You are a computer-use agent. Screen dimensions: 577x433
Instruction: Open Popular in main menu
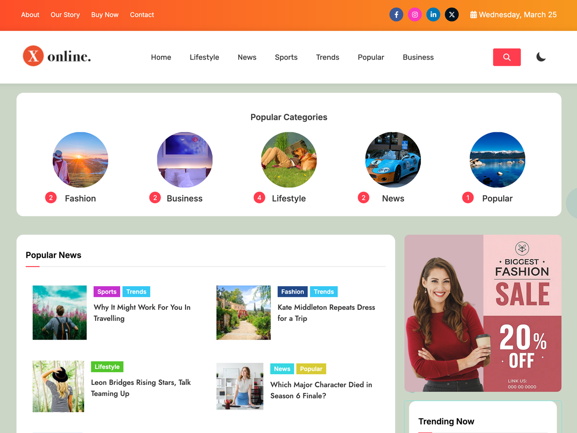[371, 57]
